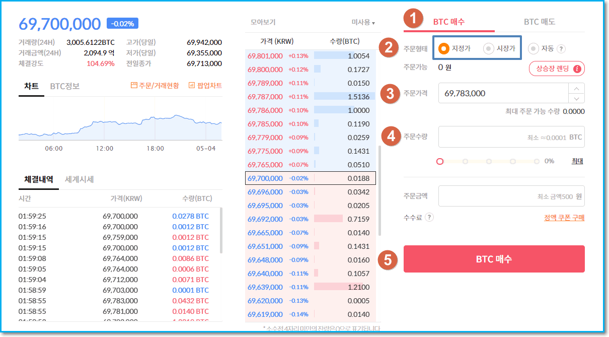Open the 팝업차트 popup chart icon

click(x=192, y=86)
